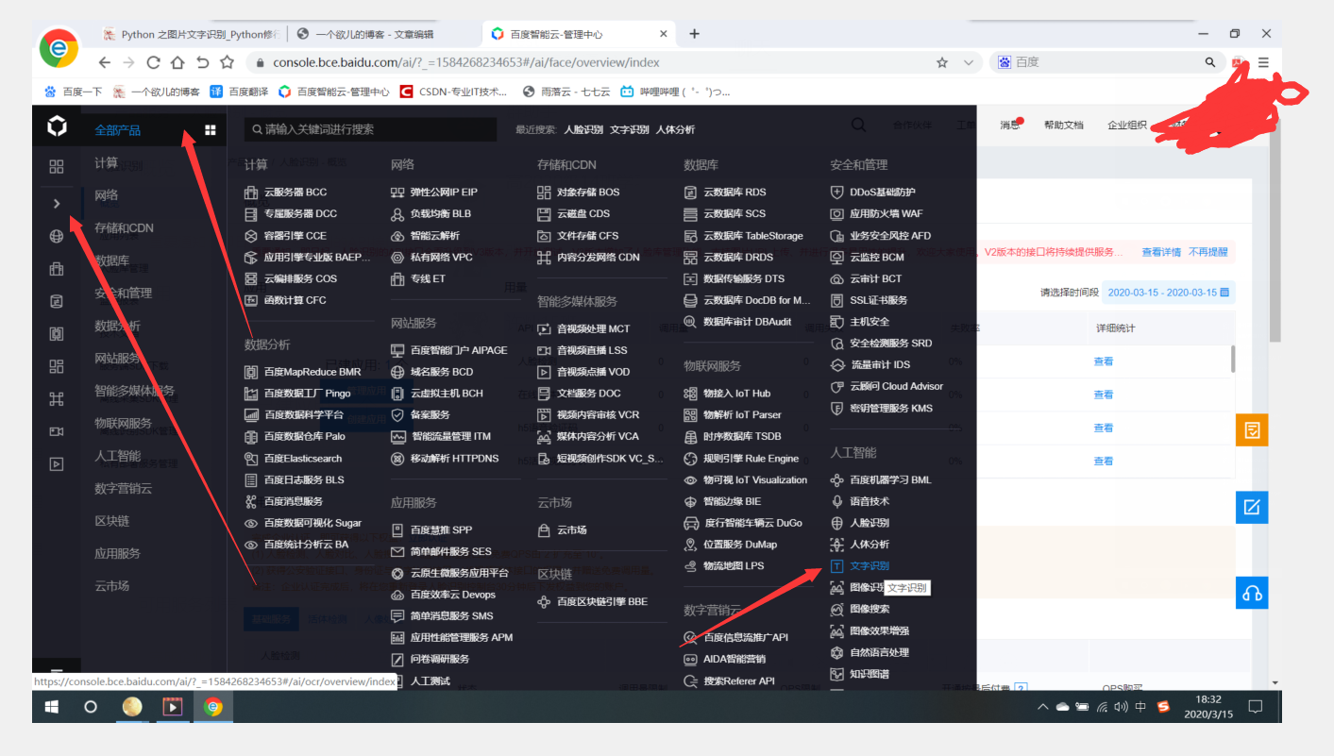The width and height of the screenshot is (1334, 756).
Task: Click the browser back arrow
Action: (105, 62)
